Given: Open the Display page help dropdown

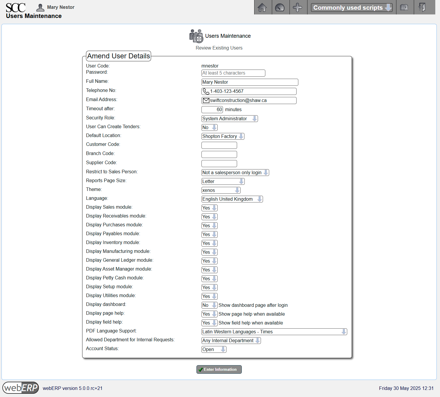Looking at the screenshot, I should [209, 314].
